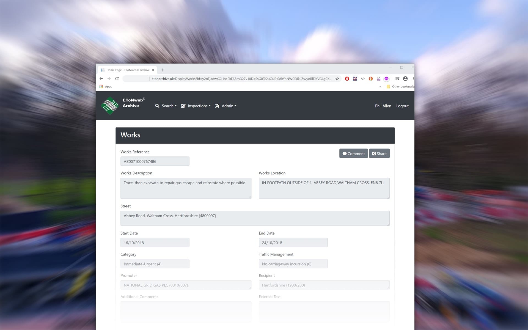Click the purple circular extension icon
Screen dimensions: 528x330
coord(386,79)
